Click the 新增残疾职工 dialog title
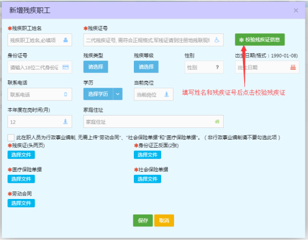This screenshot has height=241, width=308. coord(30,11)
